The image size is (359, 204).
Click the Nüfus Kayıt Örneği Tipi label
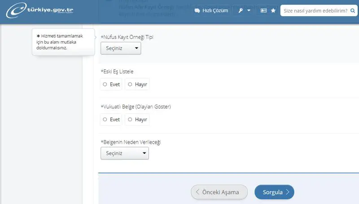coord(127,37)
